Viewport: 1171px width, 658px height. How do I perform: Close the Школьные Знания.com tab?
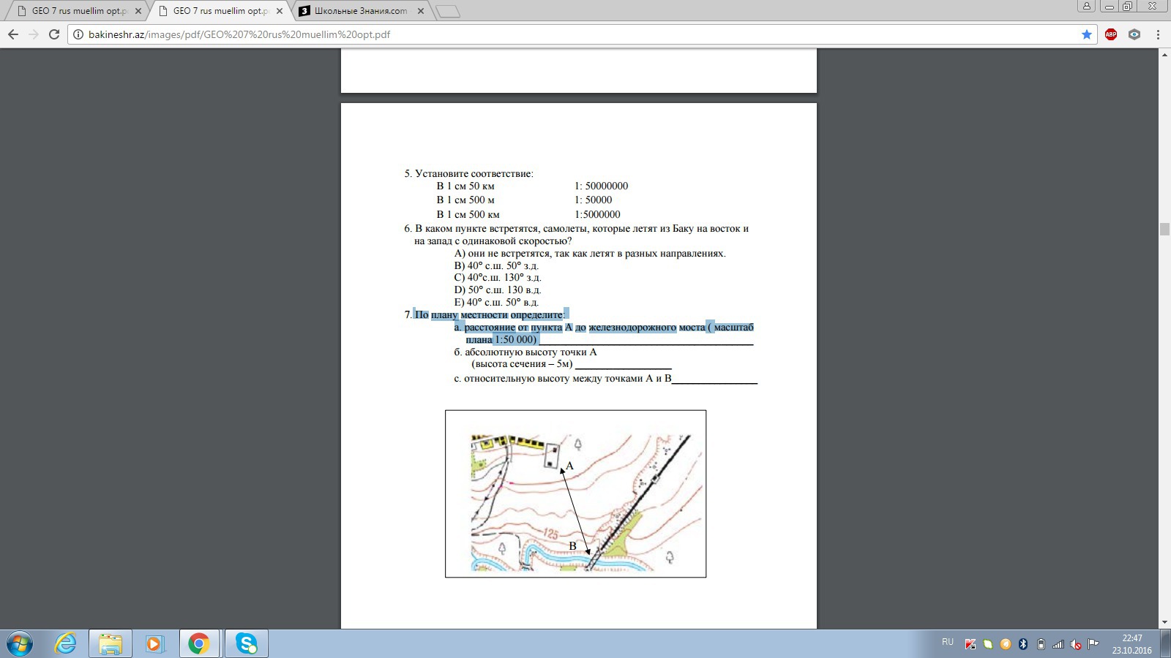click(x=420, y=11)
